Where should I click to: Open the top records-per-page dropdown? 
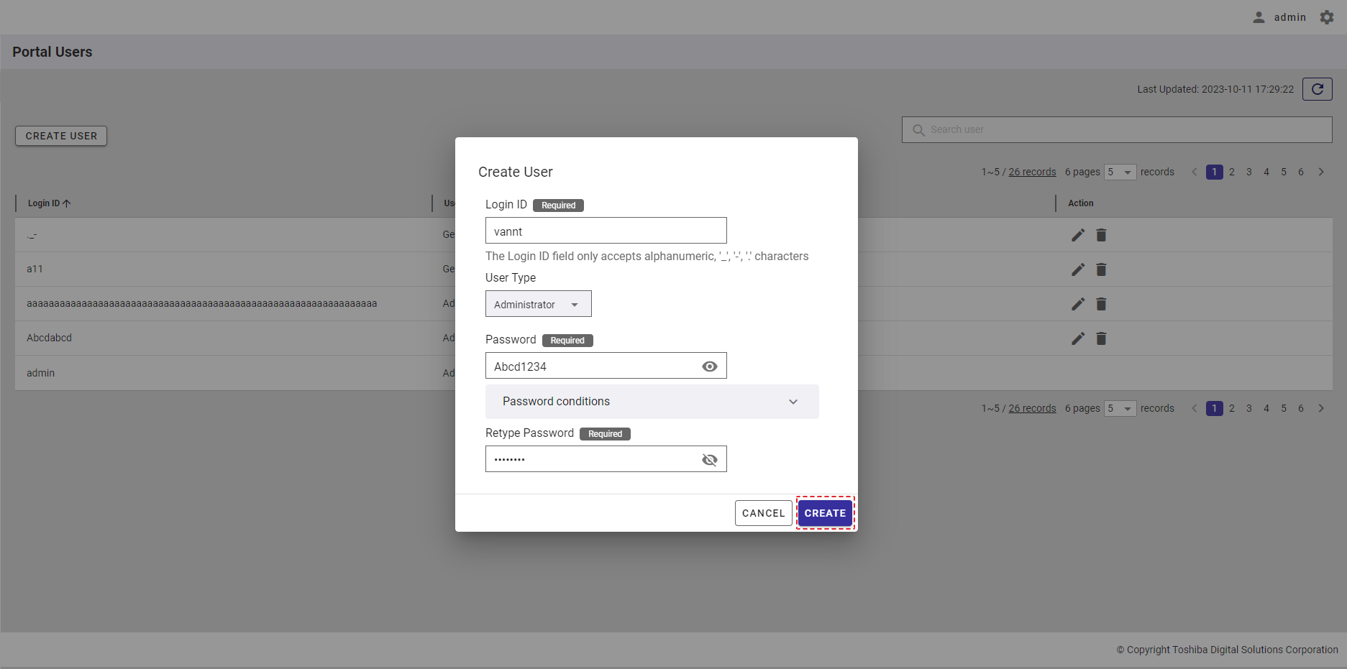point(1120,172)
